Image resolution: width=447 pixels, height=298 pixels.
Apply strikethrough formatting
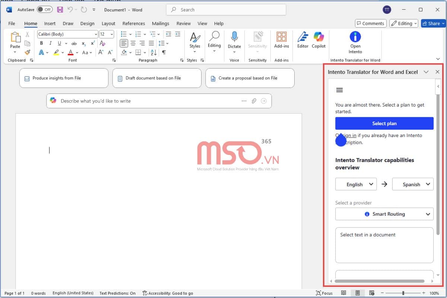(x=74, y=43)
